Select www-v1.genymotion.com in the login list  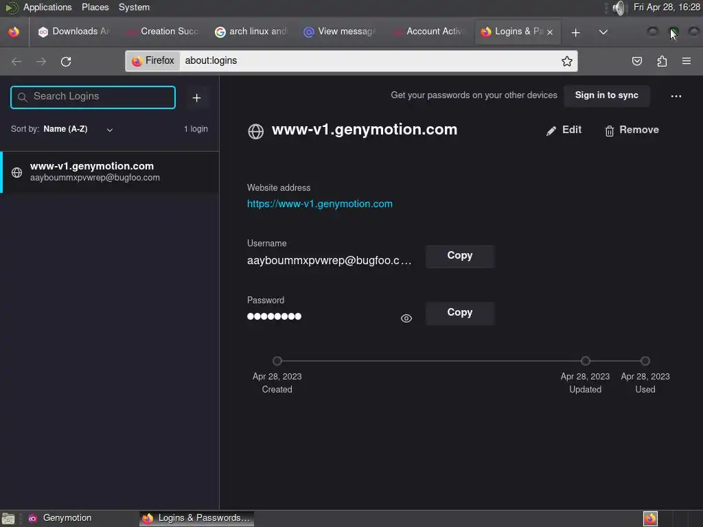click(x=110, y=172)
